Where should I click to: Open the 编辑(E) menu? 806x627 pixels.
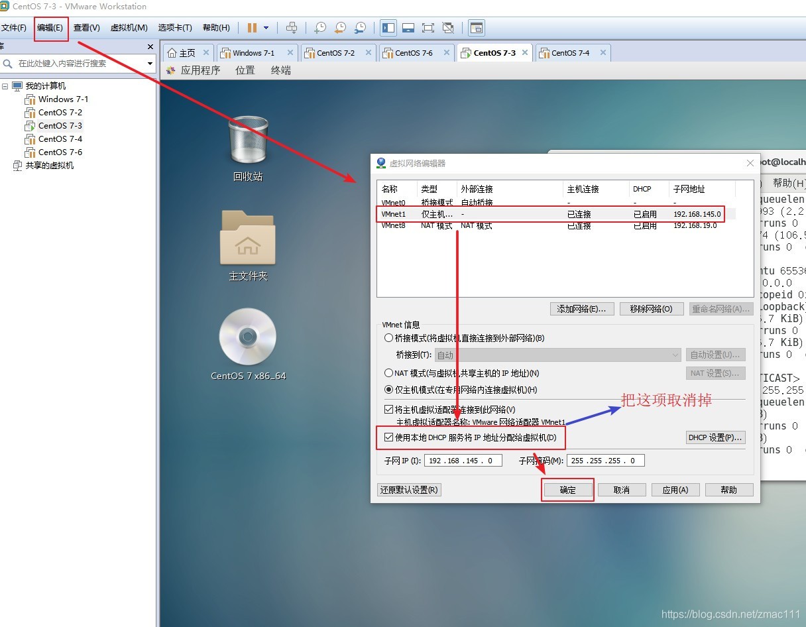(50, 28)
